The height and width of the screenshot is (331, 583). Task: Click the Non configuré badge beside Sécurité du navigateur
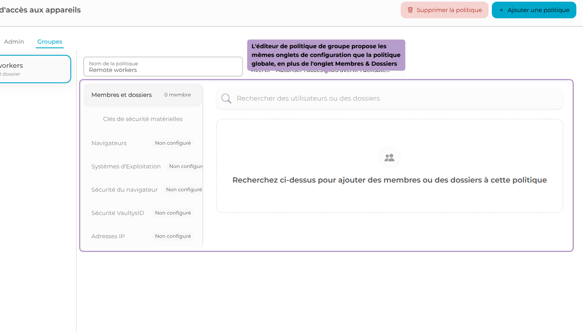pos(183,190)
